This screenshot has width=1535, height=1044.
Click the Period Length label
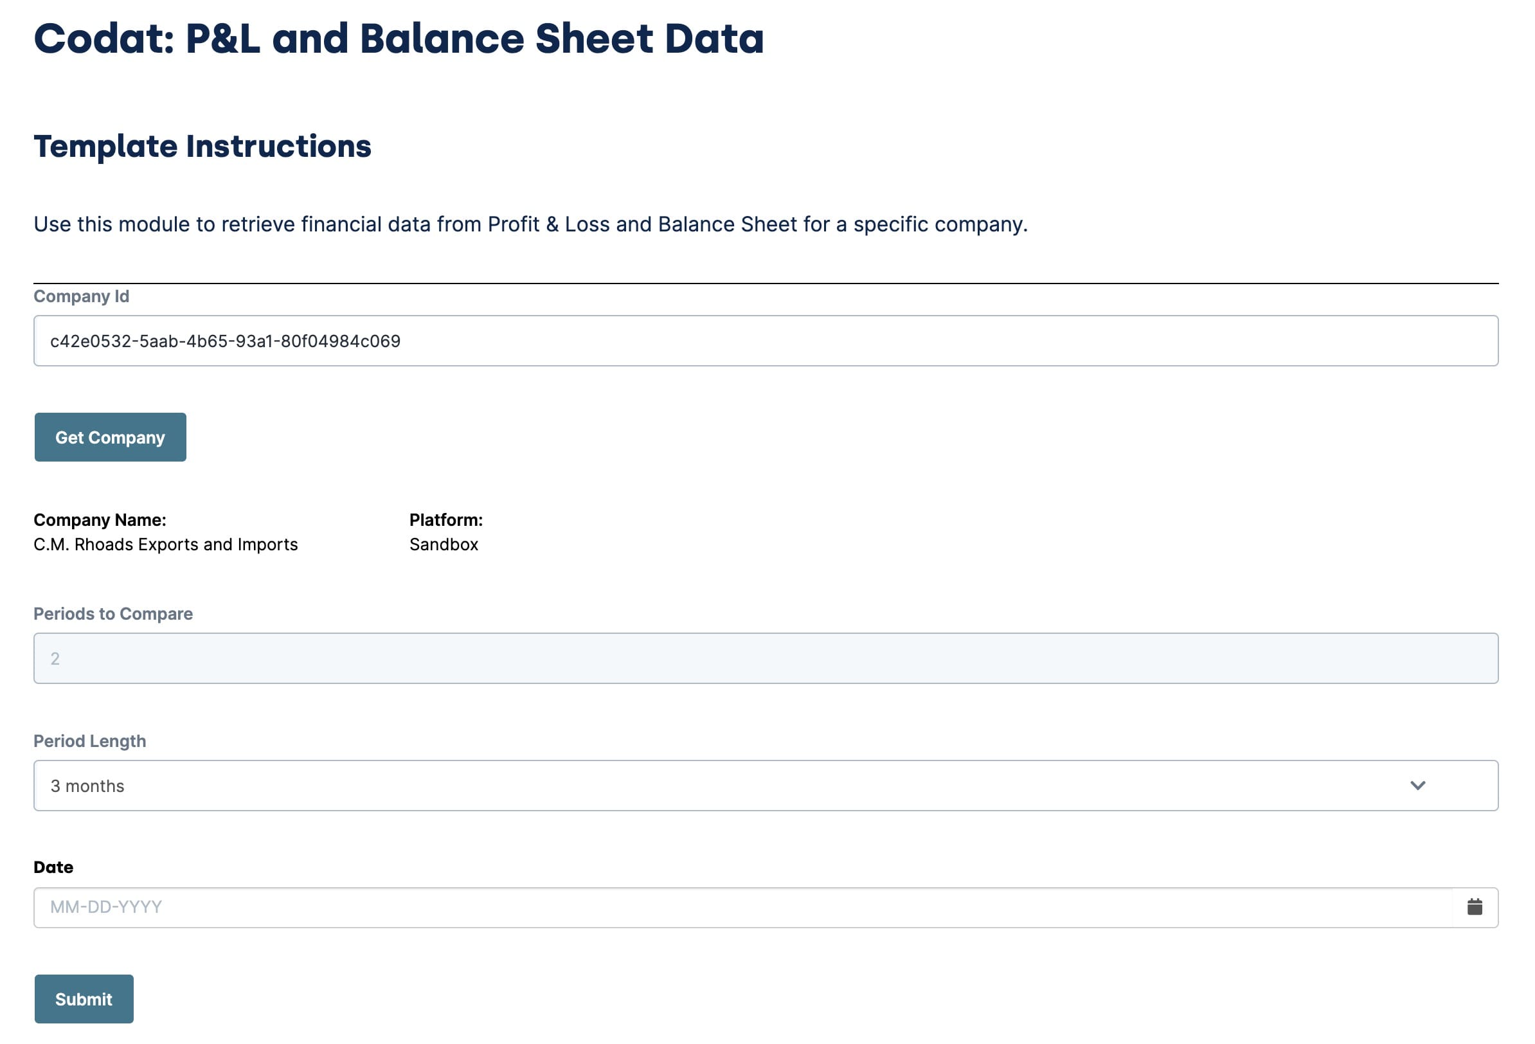[x=90, y=741]
